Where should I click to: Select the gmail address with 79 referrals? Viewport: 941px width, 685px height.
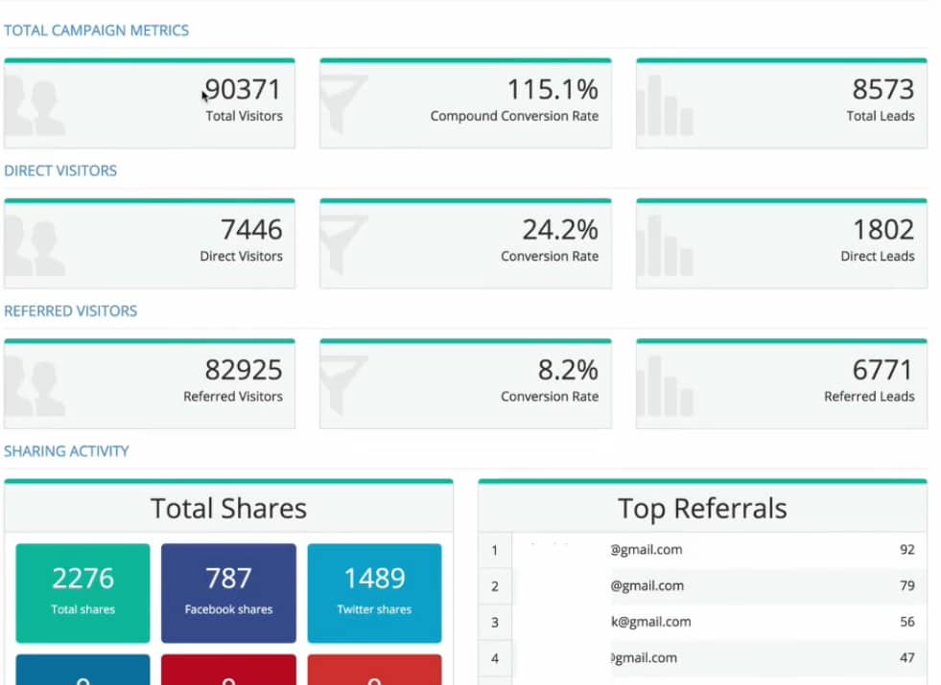[x=647, y=585]
